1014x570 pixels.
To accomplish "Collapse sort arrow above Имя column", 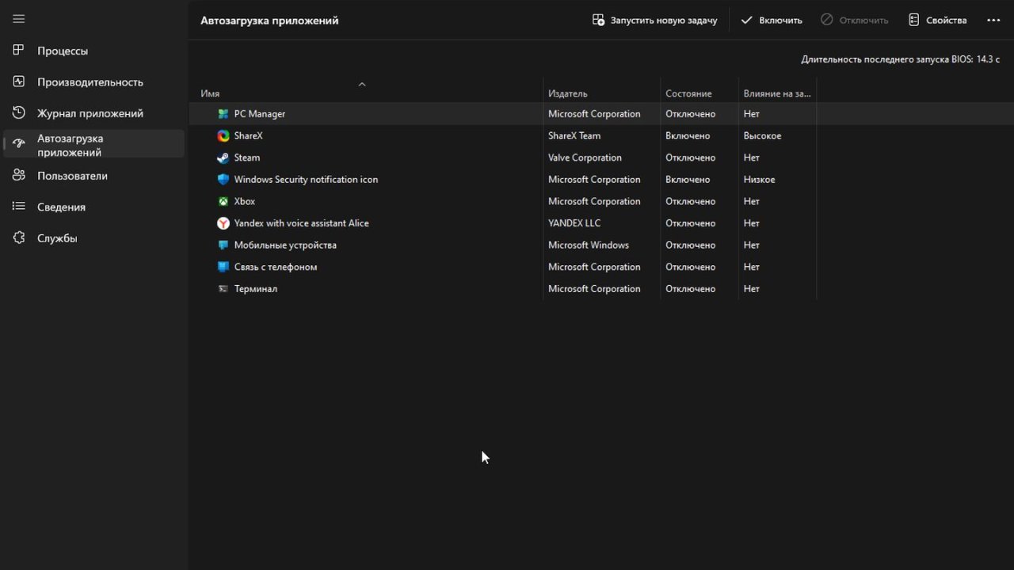I will click(362, 84).
